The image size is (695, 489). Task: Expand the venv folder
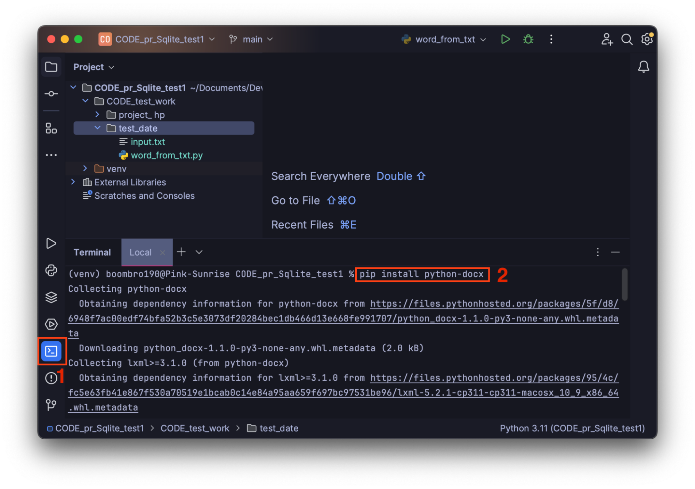(x=85, y=168)
